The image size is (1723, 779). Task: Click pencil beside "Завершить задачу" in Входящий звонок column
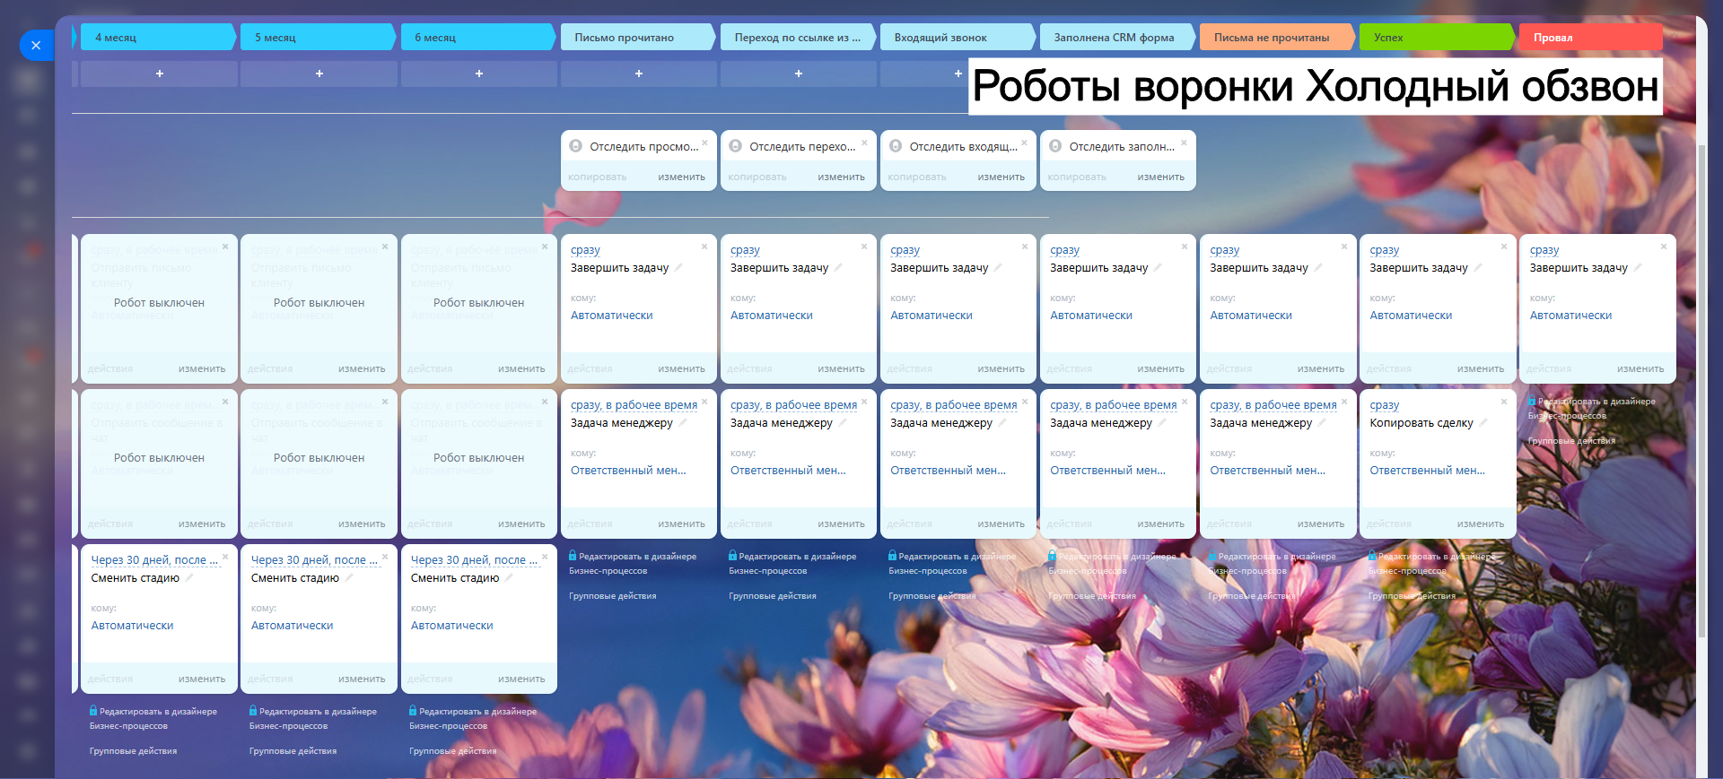(998, 267)
